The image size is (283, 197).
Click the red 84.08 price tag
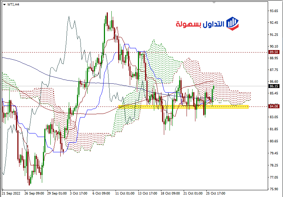(274, 106)
